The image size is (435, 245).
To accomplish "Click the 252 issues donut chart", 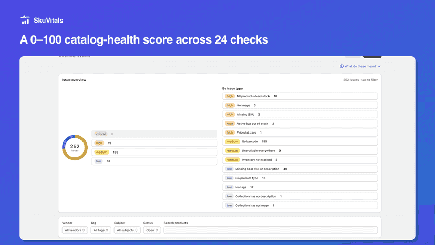I will pos(75,148).
